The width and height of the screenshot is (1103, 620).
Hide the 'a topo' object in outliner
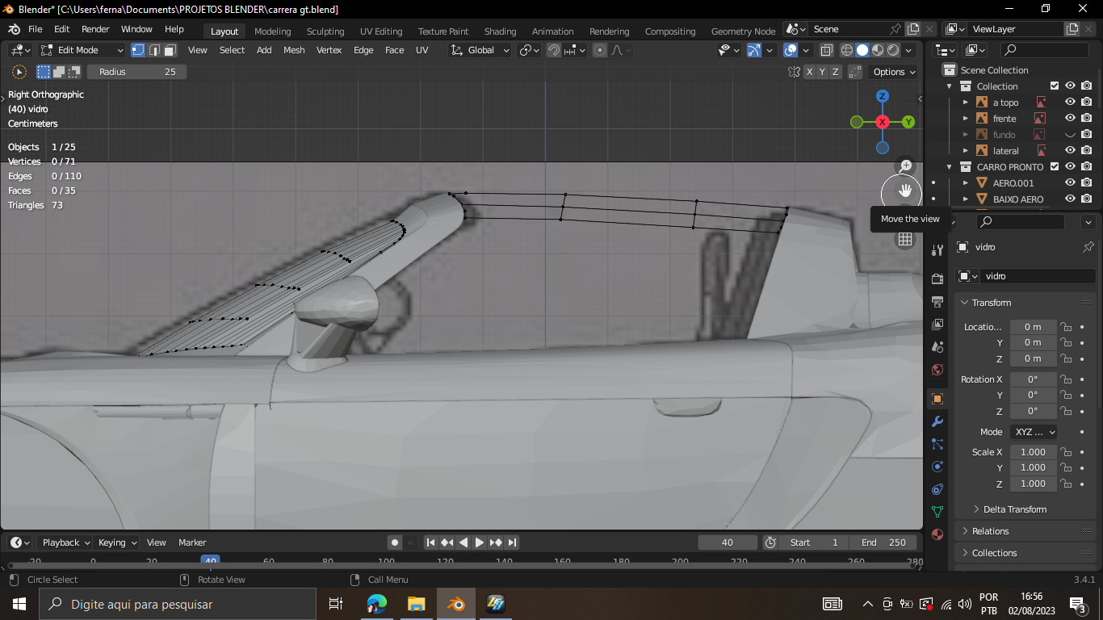click(1070, 103)
